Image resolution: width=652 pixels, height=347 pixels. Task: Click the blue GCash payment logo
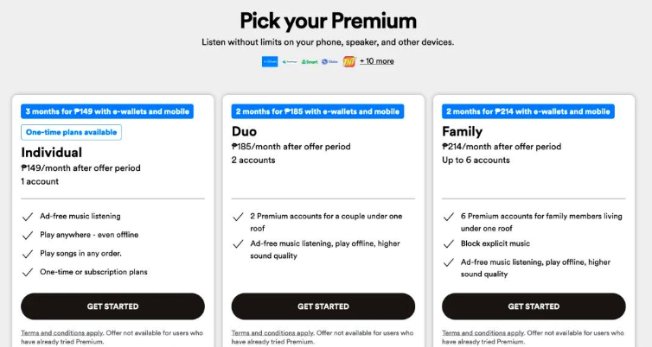coord(270,61)
